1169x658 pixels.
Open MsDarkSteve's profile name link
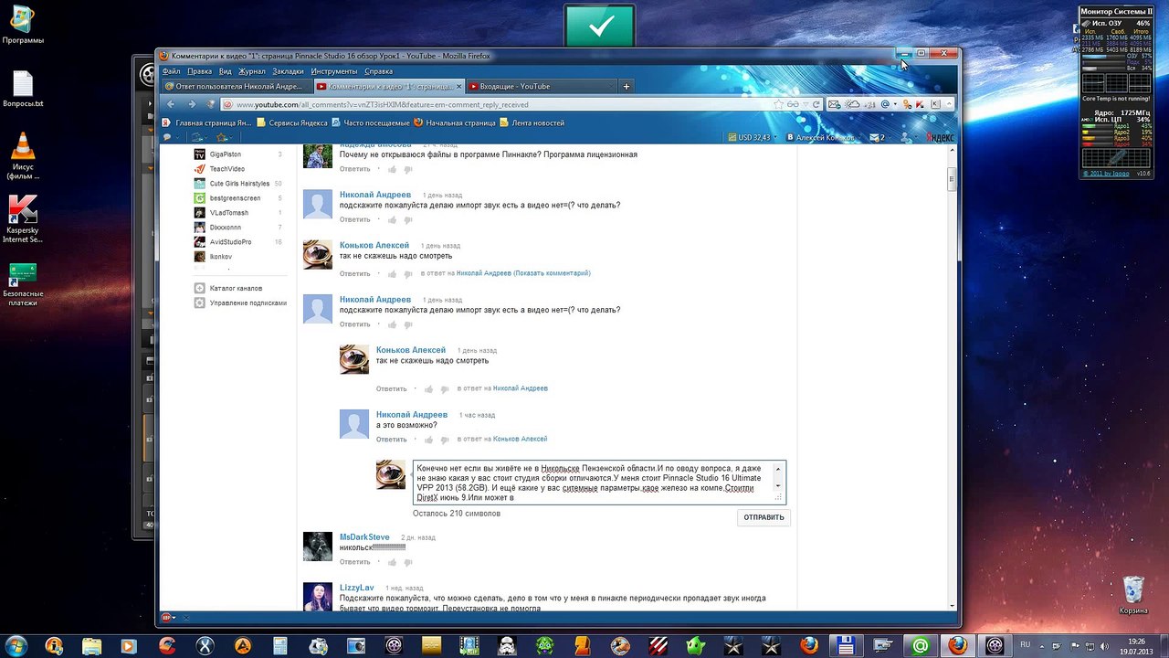[x=364, y=537]
